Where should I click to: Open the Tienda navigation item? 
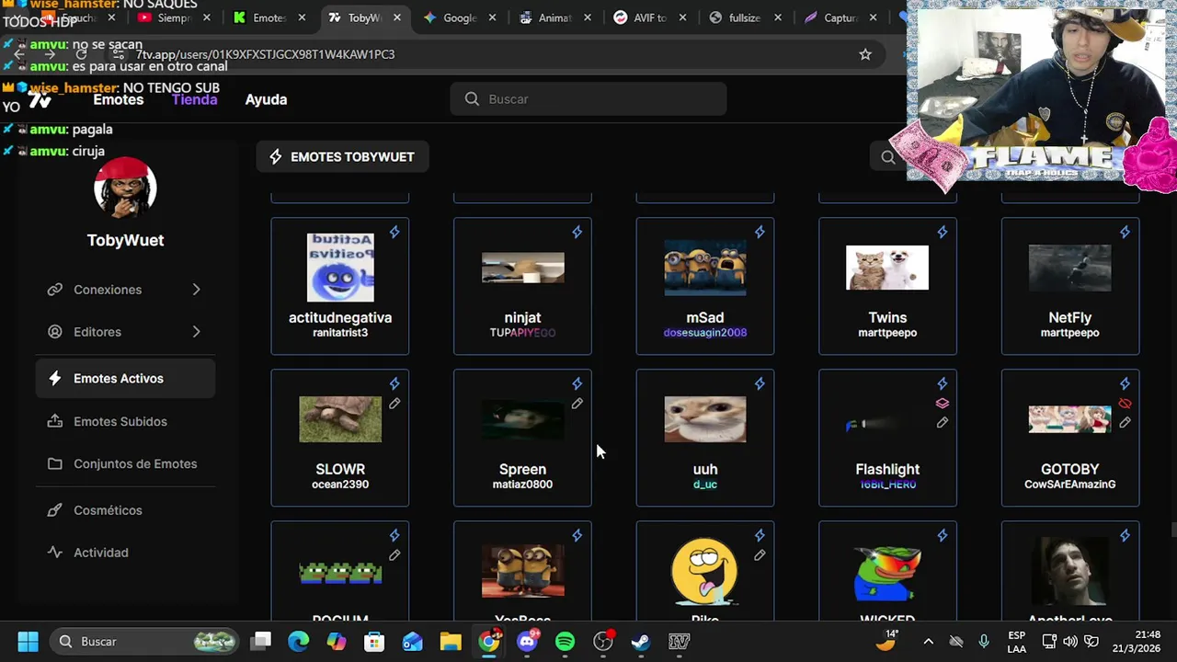coord(194,99)
